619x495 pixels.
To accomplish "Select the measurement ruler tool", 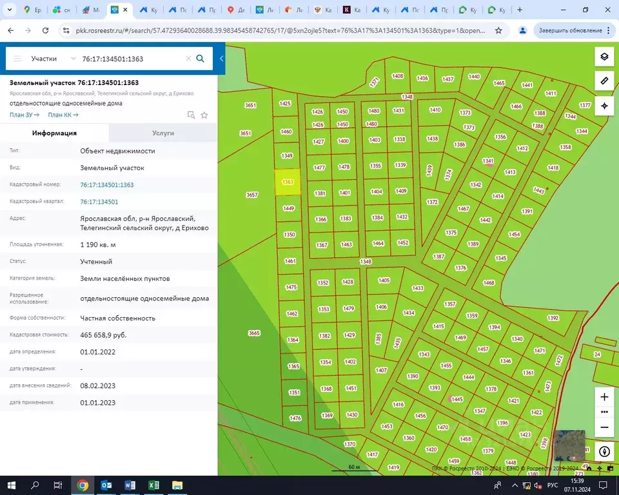I will (604, 81).
